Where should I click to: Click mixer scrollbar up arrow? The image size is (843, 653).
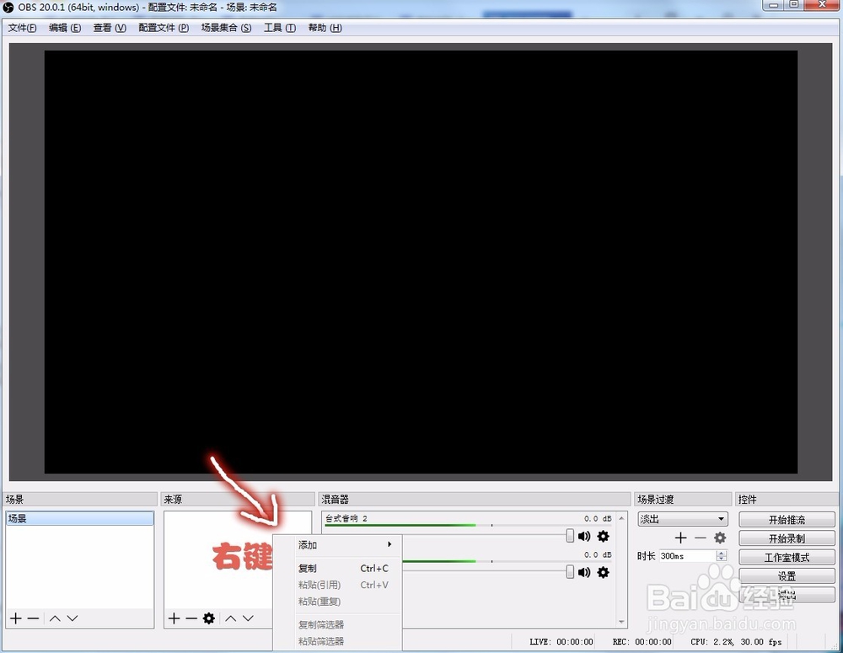tap(621, 518)
